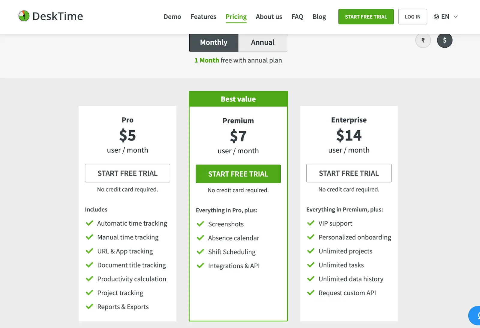Click checkmark beside Productivity calculation
Screen dimensions: 480x328
tap(89, 279)
